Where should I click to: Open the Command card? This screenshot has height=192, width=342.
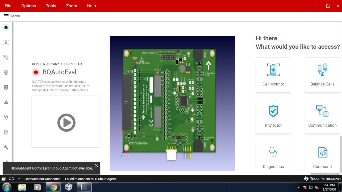322,155
